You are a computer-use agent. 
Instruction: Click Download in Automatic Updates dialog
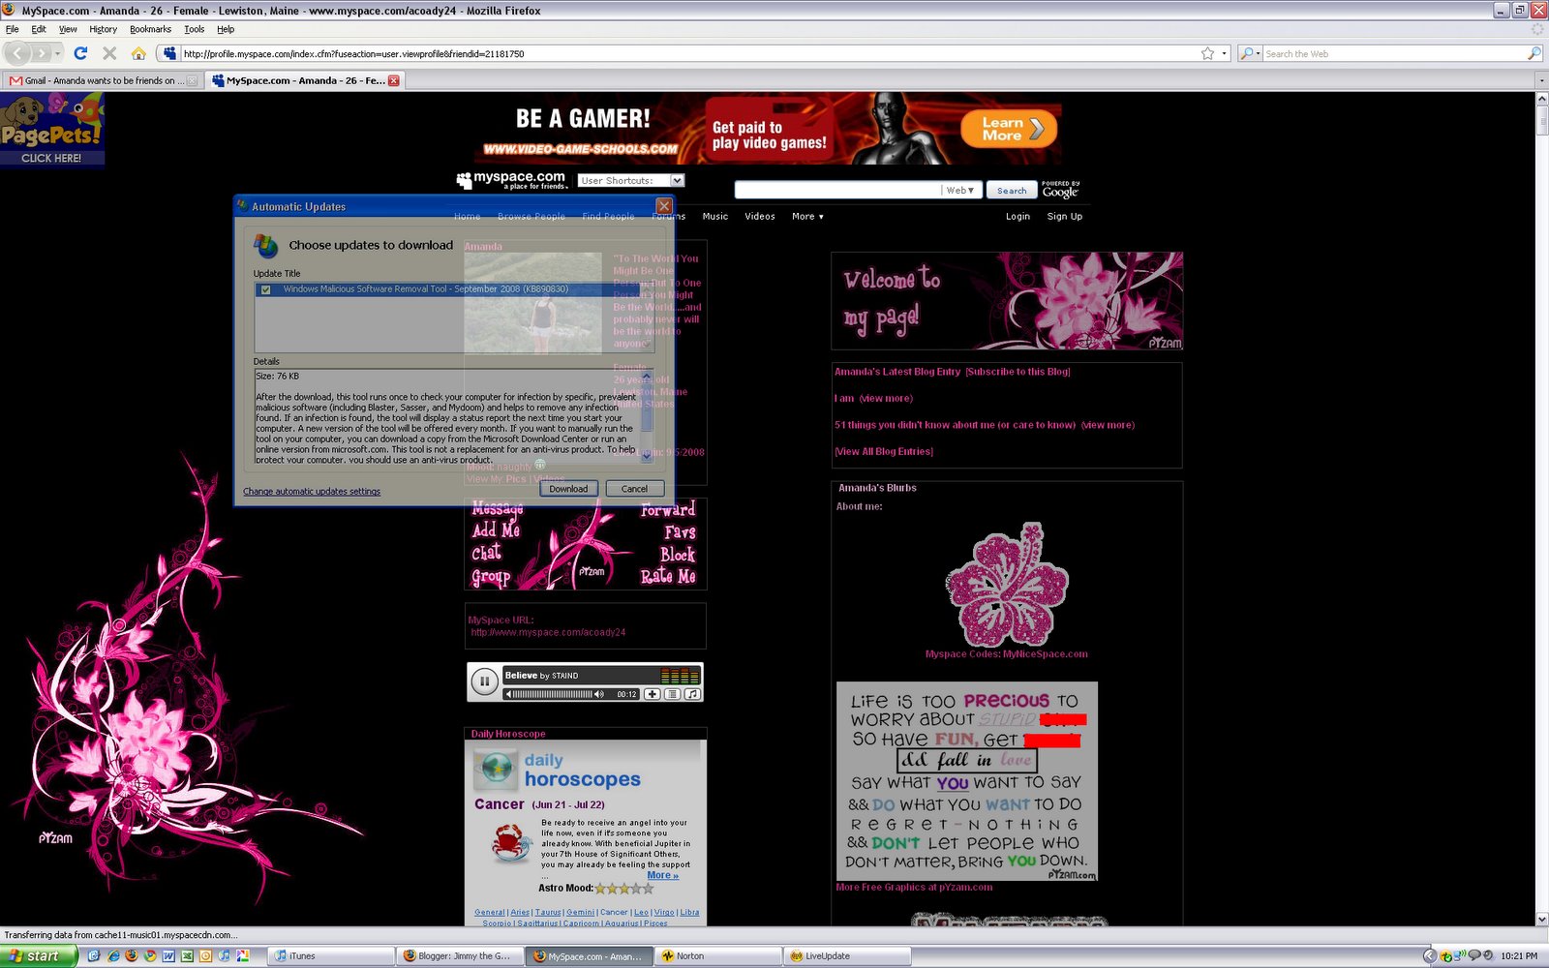click(568, 489)
